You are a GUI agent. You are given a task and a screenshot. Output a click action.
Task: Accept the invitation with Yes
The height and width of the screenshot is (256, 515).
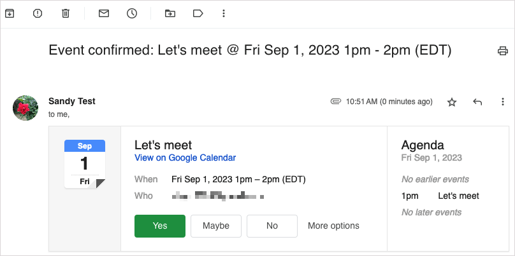coord(160,226)
